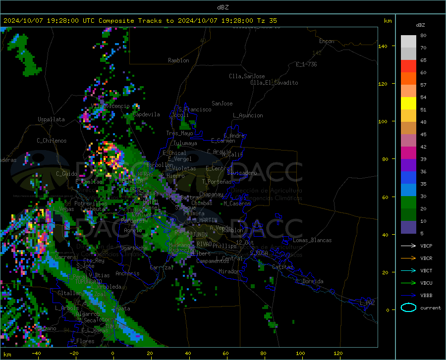Click the Campamentos place label
Screen dimensions: 446x360
(213, 261)
